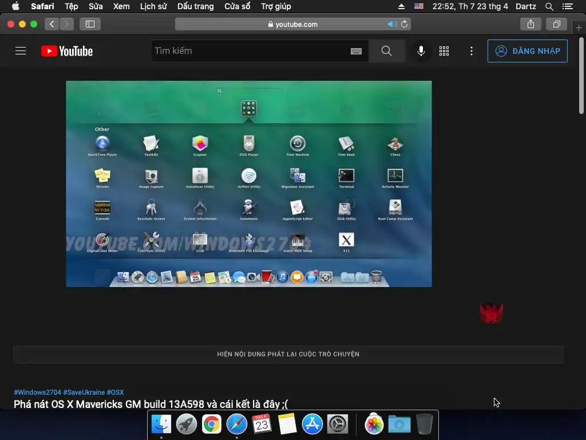Open the Safari menu

[42, 6]
